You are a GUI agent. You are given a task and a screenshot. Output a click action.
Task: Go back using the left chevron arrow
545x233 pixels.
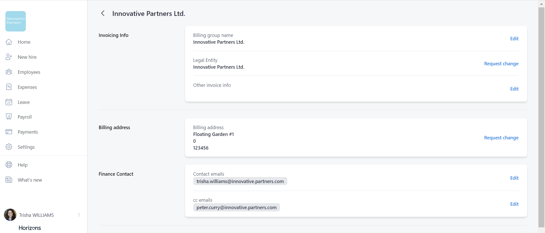tap(103, 13)
